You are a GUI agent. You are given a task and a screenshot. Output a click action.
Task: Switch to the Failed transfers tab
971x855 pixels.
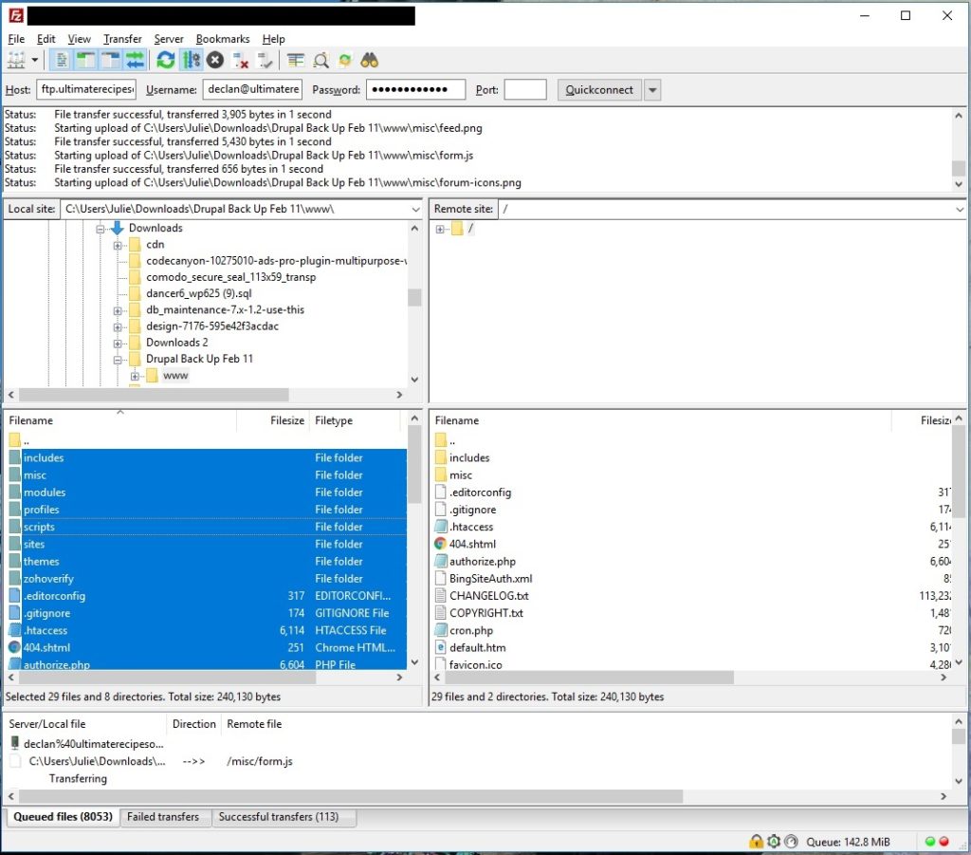[x=165, y=817]
